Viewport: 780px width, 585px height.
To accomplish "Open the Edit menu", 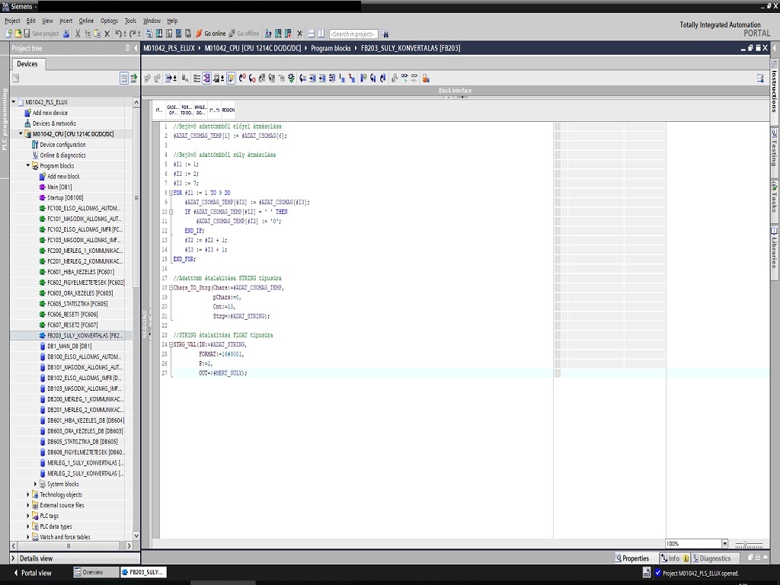I will [x=30, y=21].
